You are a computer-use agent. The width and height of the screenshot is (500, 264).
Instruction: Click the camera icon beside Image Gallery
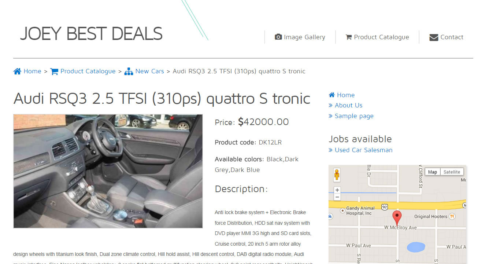(278, 37)
